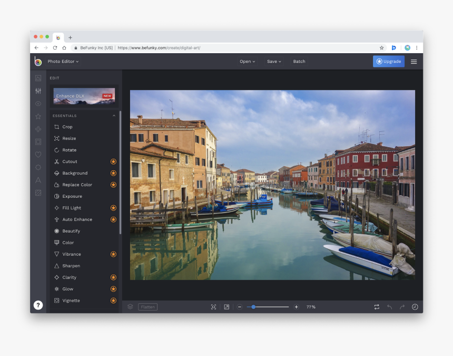Select the Replace Color tool

coord(84,185)
